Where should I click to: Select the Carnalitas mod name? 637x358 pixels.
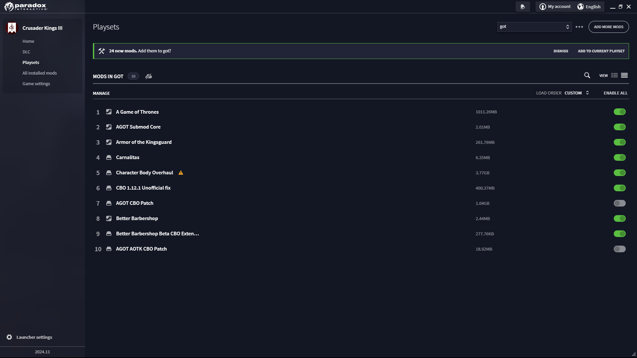128,157
